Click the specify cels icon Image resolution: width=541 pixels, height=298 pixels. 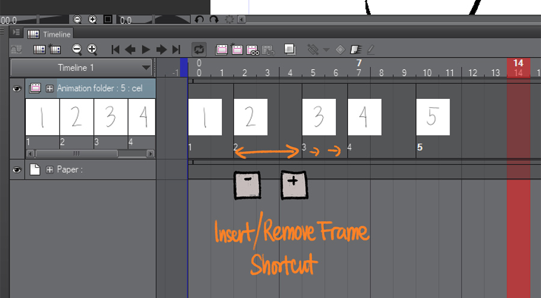click(252, 50)
